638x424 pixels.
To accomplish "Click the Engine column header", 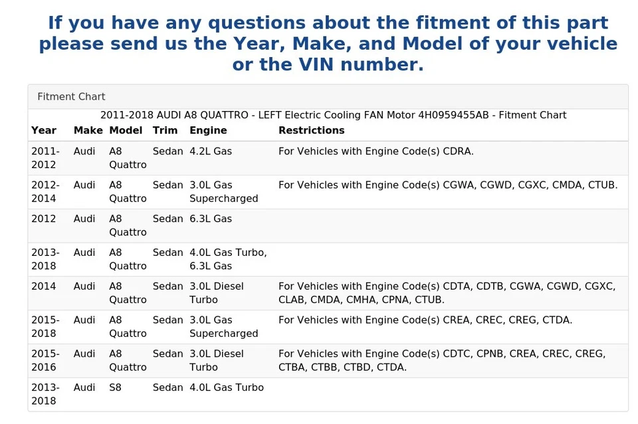I will pos(208,130).
